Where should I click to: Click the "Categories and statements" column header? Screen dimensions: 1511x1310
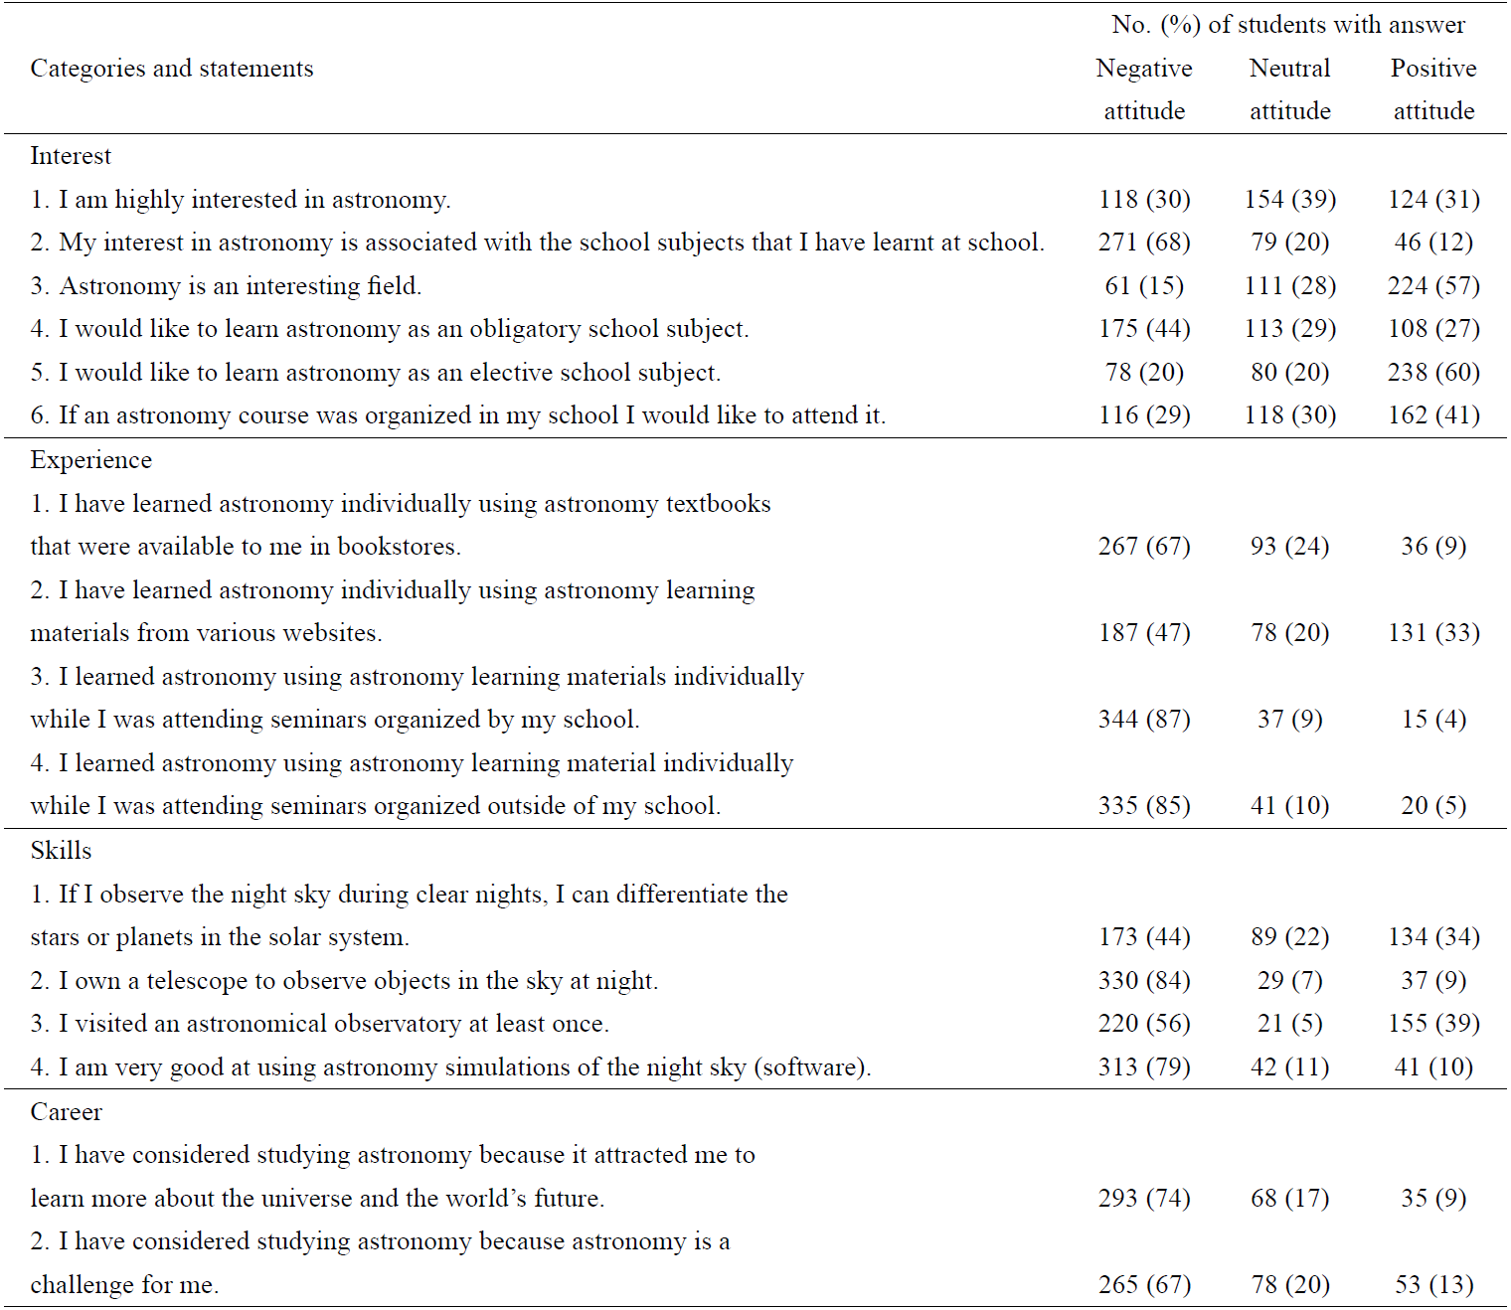tap(172, 69)
